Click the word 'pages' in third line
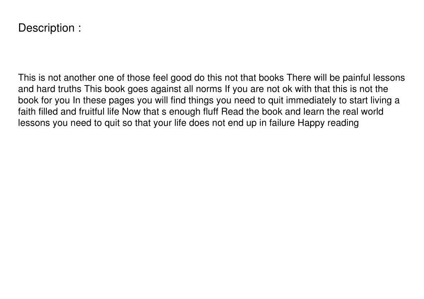The width and height of the screenshot is (424, 299). 121,100
